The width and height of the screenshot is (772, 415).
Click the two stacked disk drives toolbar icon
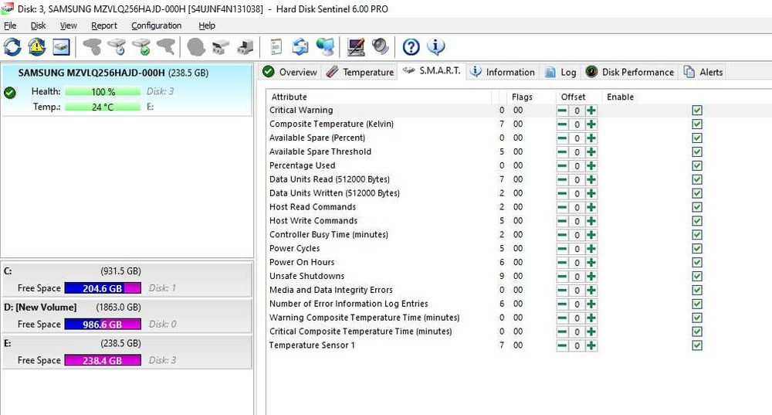point(221,47)
